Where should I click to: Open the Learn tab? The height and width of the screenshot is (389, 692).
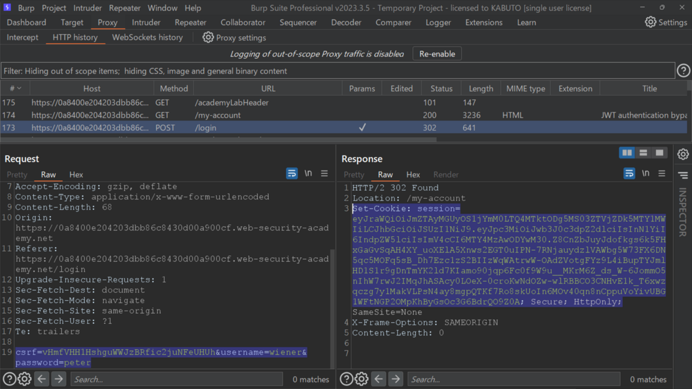(526, 22)
